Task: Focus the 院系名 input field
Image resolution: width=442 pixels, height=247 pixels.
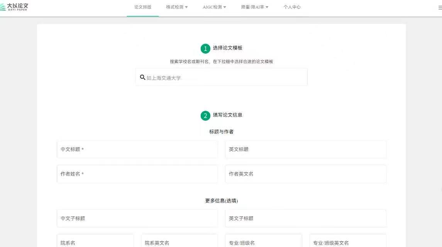Action: [95, 242]
